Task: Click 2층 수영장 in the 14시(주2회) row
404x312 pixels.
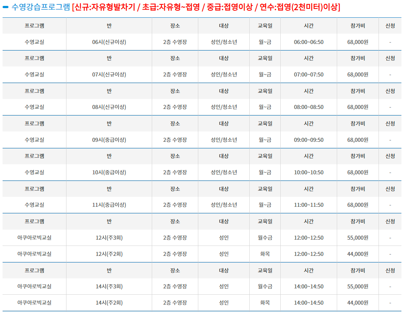Action: (x=175, y=303)
